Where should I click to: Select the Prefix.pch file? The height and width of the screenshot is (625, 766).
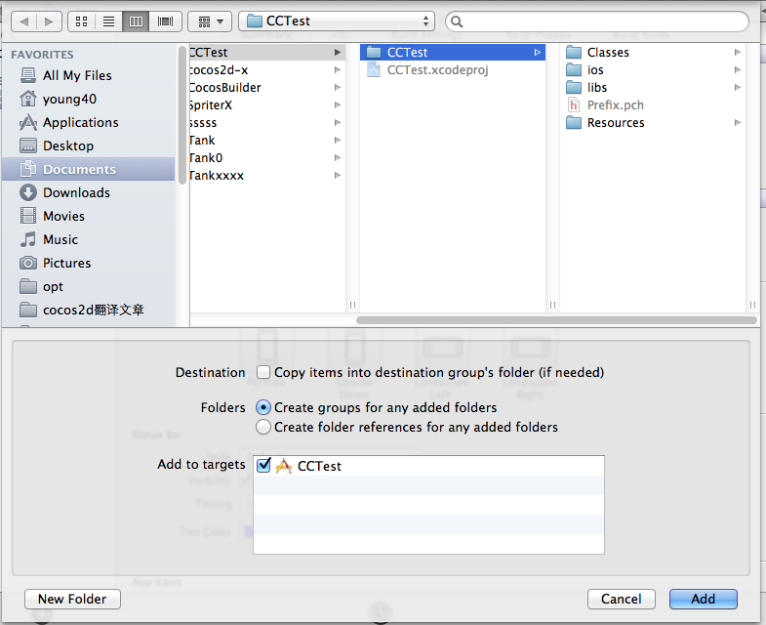click(653, 105)
